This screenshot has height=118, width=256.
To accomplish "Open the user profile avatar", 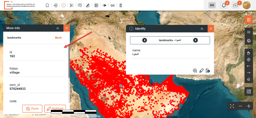I will (x=247, y=5).
